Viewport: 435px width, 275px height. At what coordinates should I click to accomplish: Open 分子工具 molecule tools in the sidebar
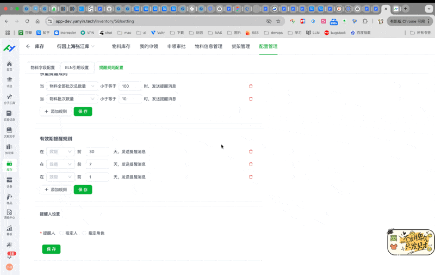pyautogui.click(x=9, y=99)
